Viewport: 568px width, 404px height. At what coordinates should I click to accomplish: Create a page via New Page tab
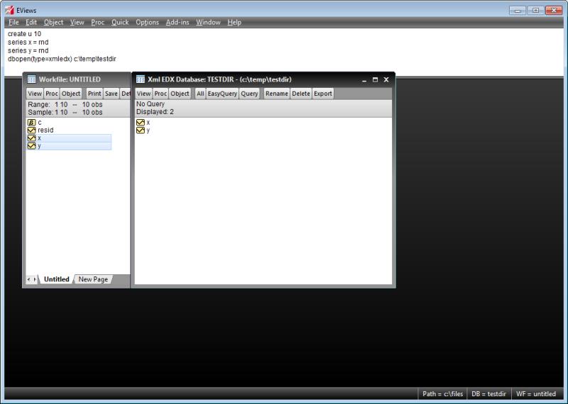click(93, 279)
